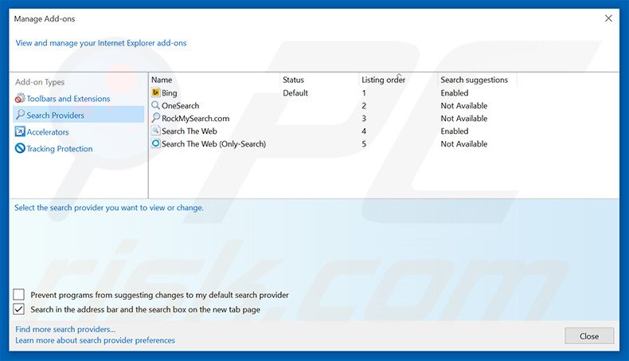Select the Bing search provider name
629x361 pixels.
[x=170, y=93]
